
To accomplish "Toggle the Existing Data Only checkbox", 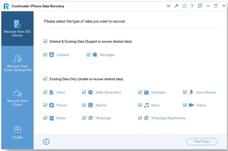I will tap(45, 79).
